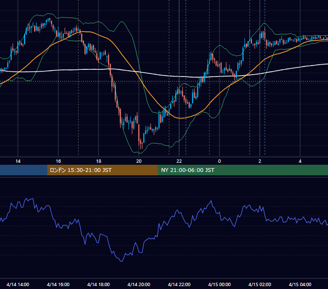Click the 20 hour label on price chart axis
Image resolution: width=328 pixels, height=289 pixels.
pos(139,161)
